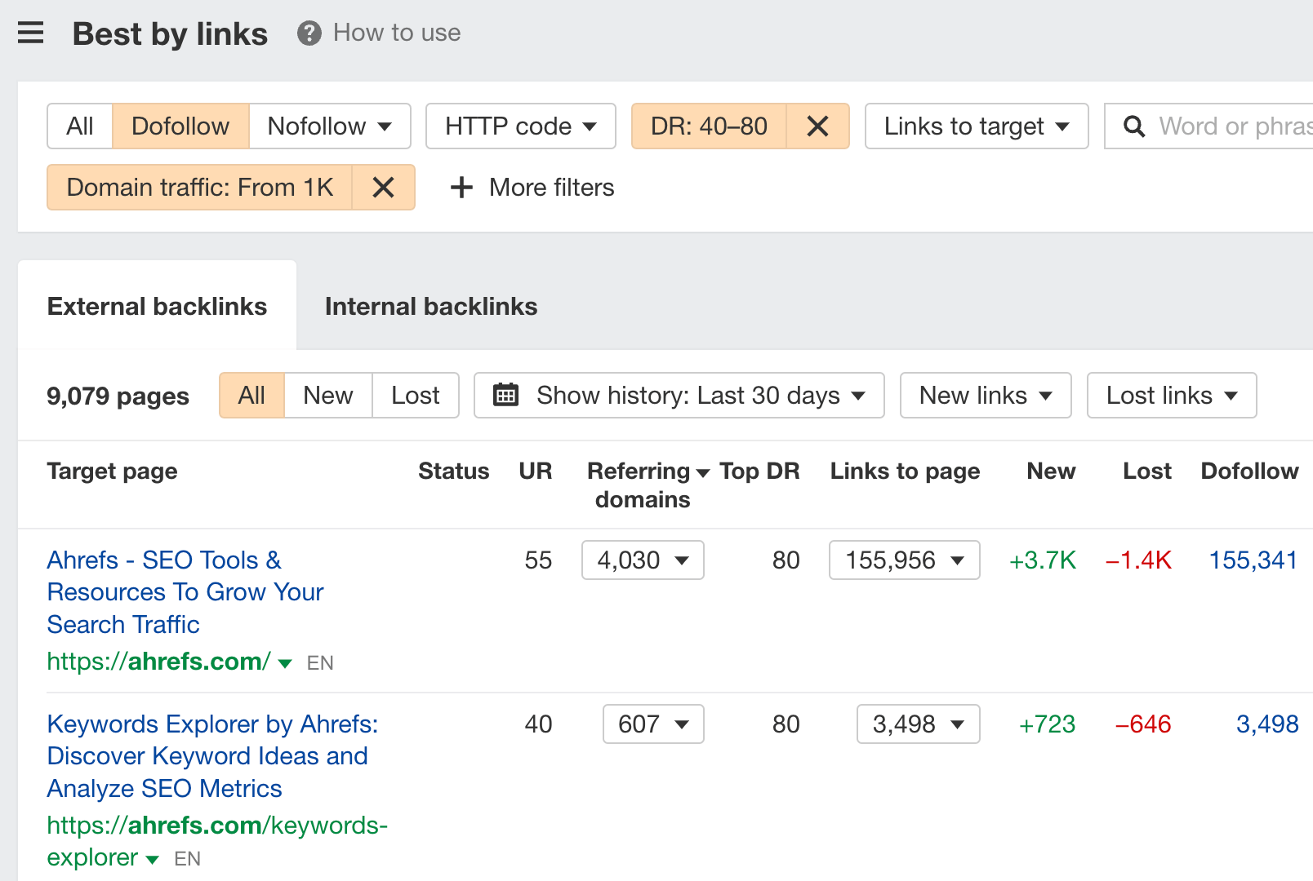Screen dimensions: 1313x881
Task: Switch to the Internal backlinks tab
Action: (x=431, y=306)
